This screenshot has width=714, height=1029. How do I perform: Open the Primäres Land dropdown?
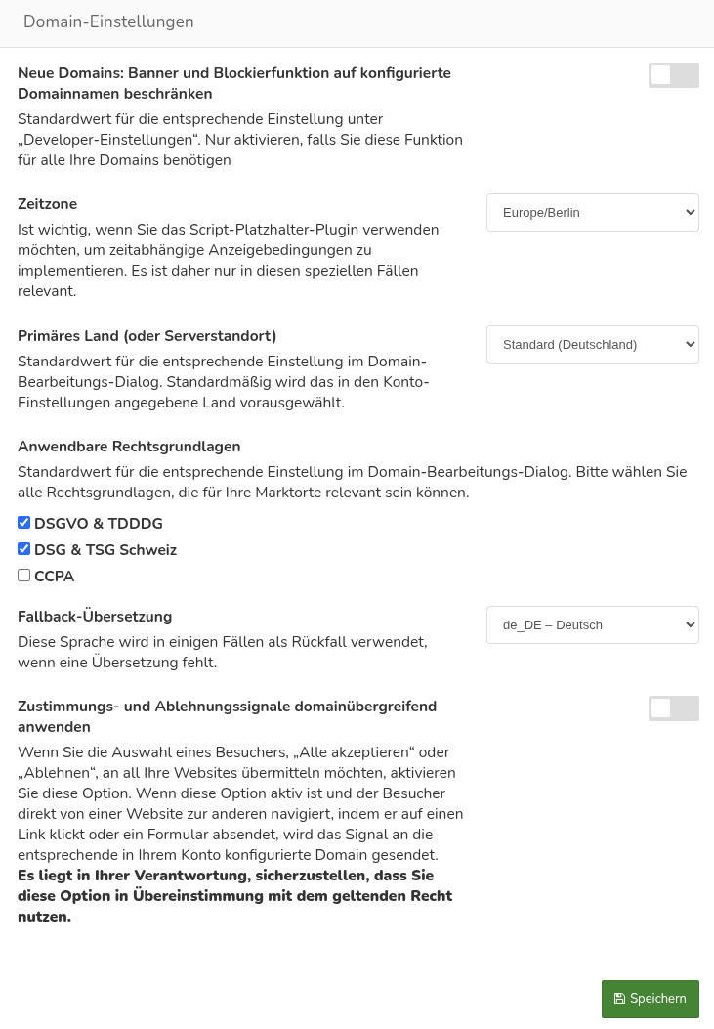tap(593, 344)
